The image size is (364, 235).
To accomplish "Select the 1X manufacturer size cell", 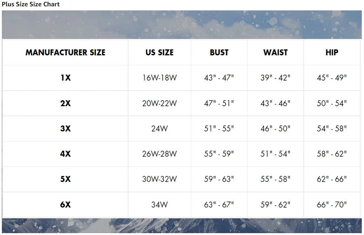I will click(65, 78).
